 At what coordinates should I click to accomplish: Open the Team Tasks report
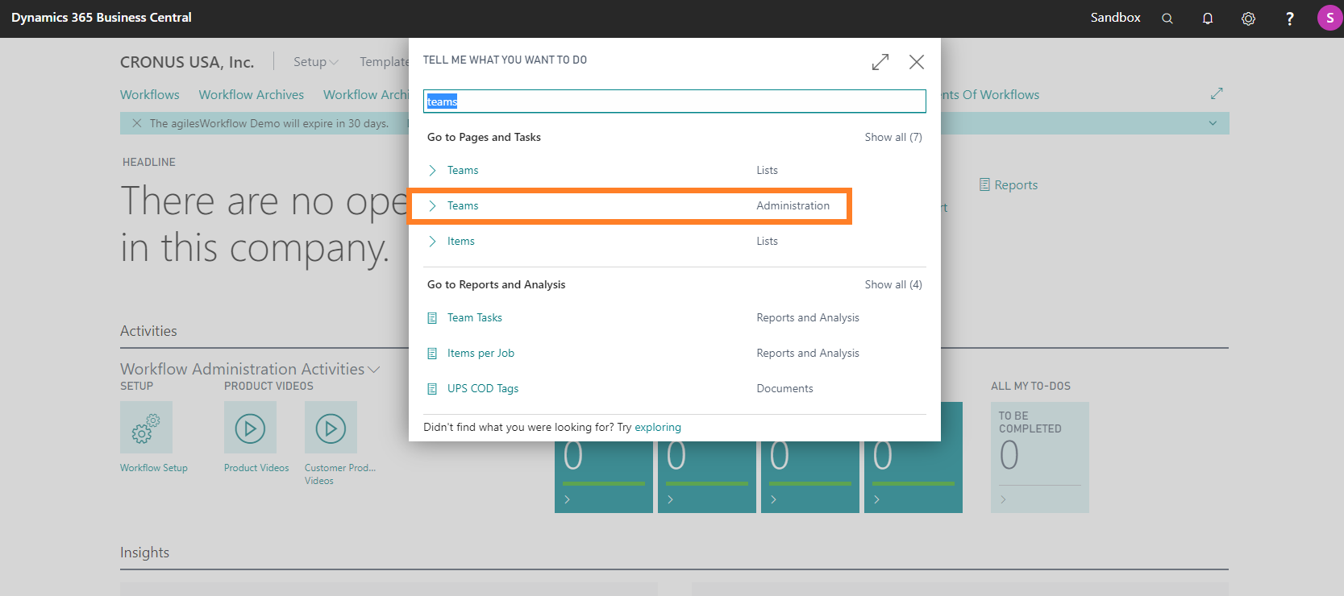474,318
